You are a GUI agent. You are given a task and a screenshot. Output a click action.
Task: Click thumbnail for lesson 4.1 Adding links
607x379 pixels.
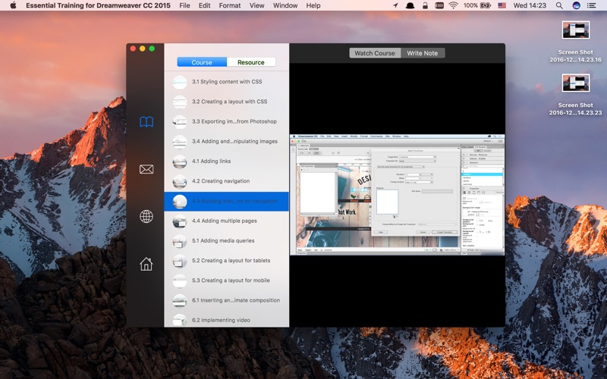pyautogui.click(x=180, y=161)
